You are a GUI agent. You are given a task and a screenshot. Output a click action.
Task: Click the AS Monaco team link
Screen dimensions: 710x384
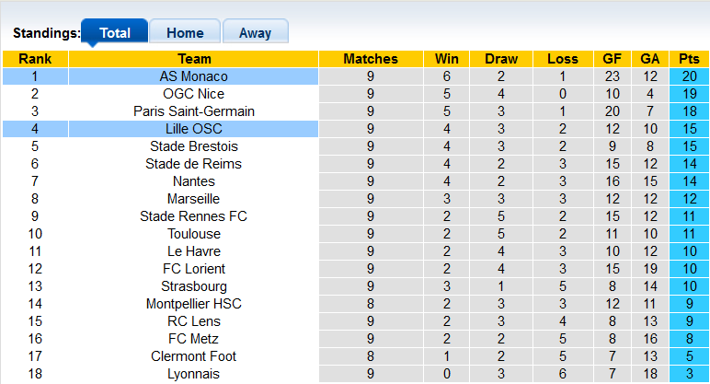193,76
